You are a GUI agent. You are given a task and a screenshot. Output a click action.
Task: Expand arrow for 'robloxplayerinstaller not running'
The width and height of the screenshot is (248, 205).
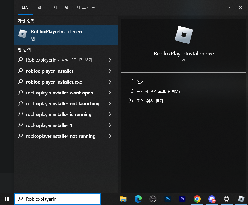pyautogui.click(x=110, y=136)
